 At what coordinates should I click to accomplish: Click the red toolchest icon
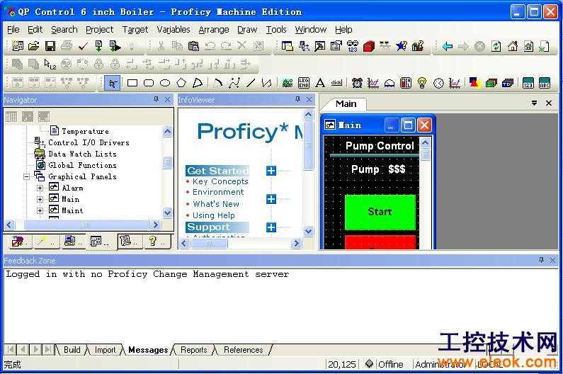click(x=369, y=46)
